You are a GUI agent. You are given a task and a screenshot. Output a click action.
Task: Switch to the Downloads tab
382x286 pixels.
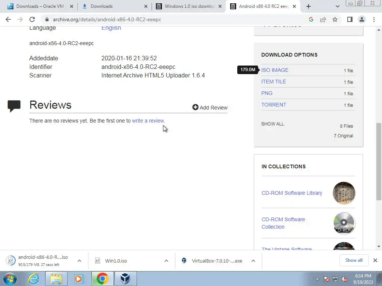(101, 6)
